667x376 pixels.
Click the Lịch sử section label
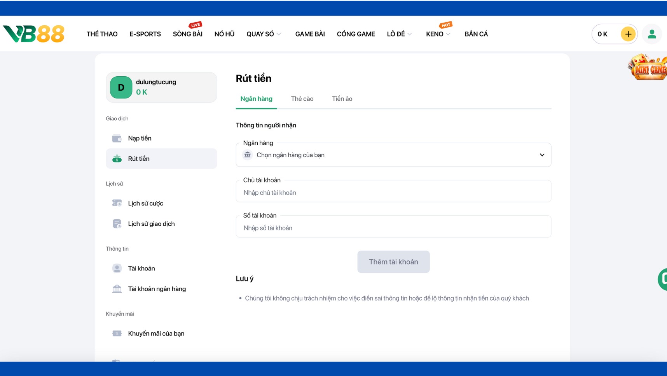click(114, 184)
